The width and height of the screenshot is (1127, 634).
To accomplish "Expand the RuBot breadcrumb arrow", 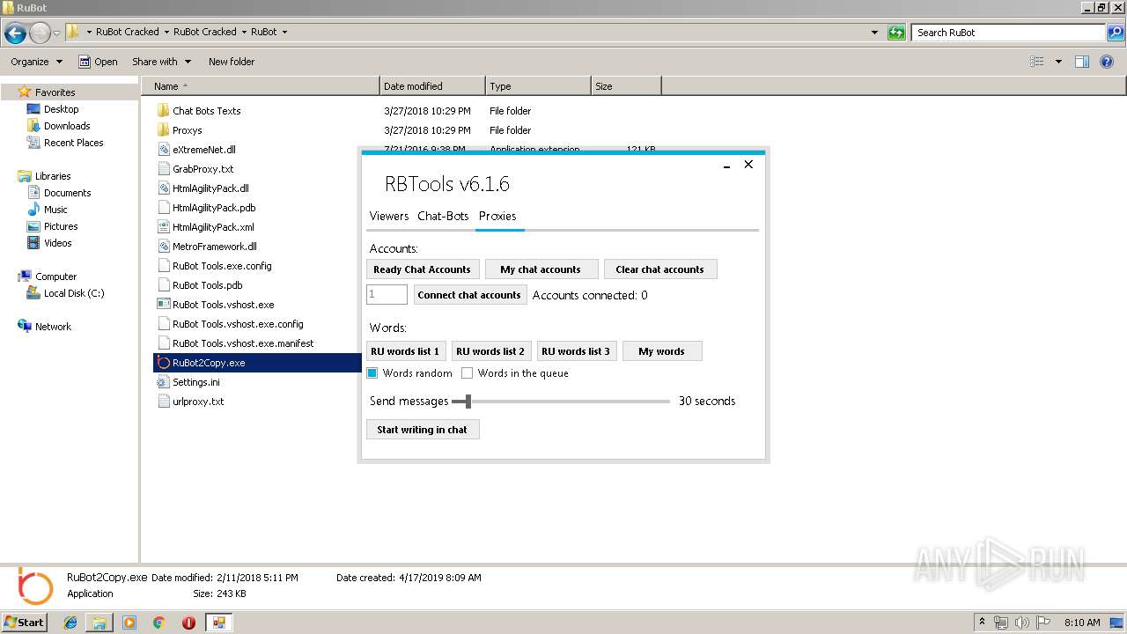I will 284,33.
